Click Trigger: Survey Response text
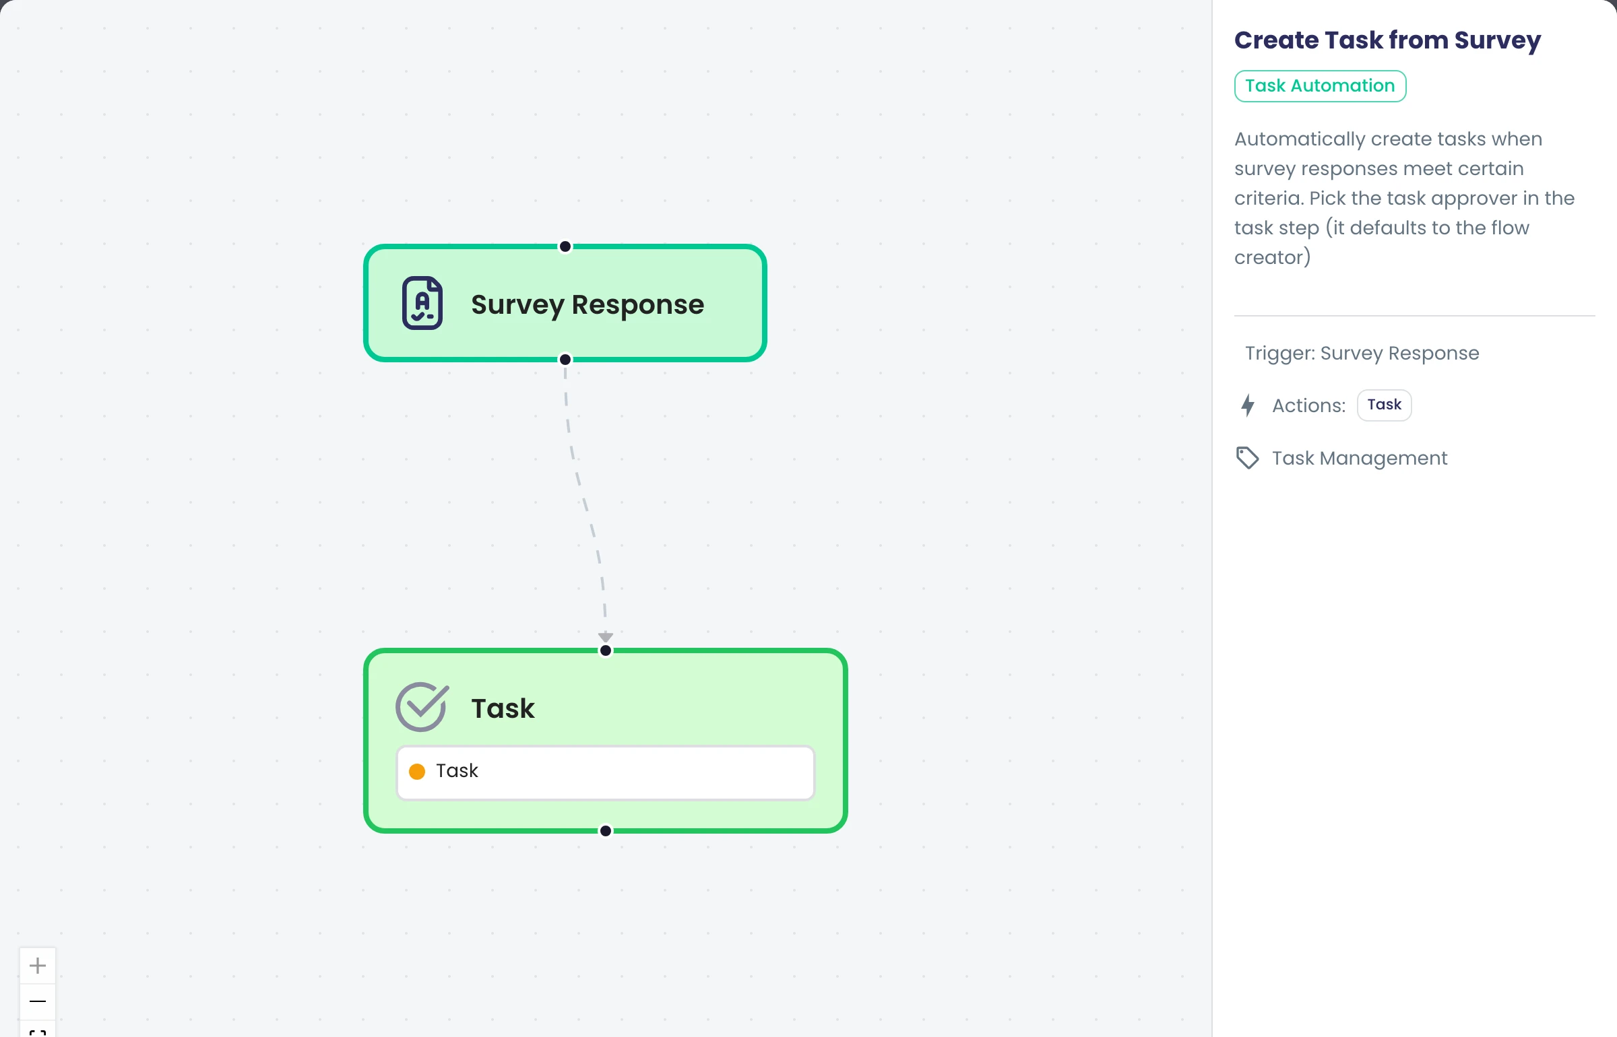 pyautogui.click(x=1362, y=354)
